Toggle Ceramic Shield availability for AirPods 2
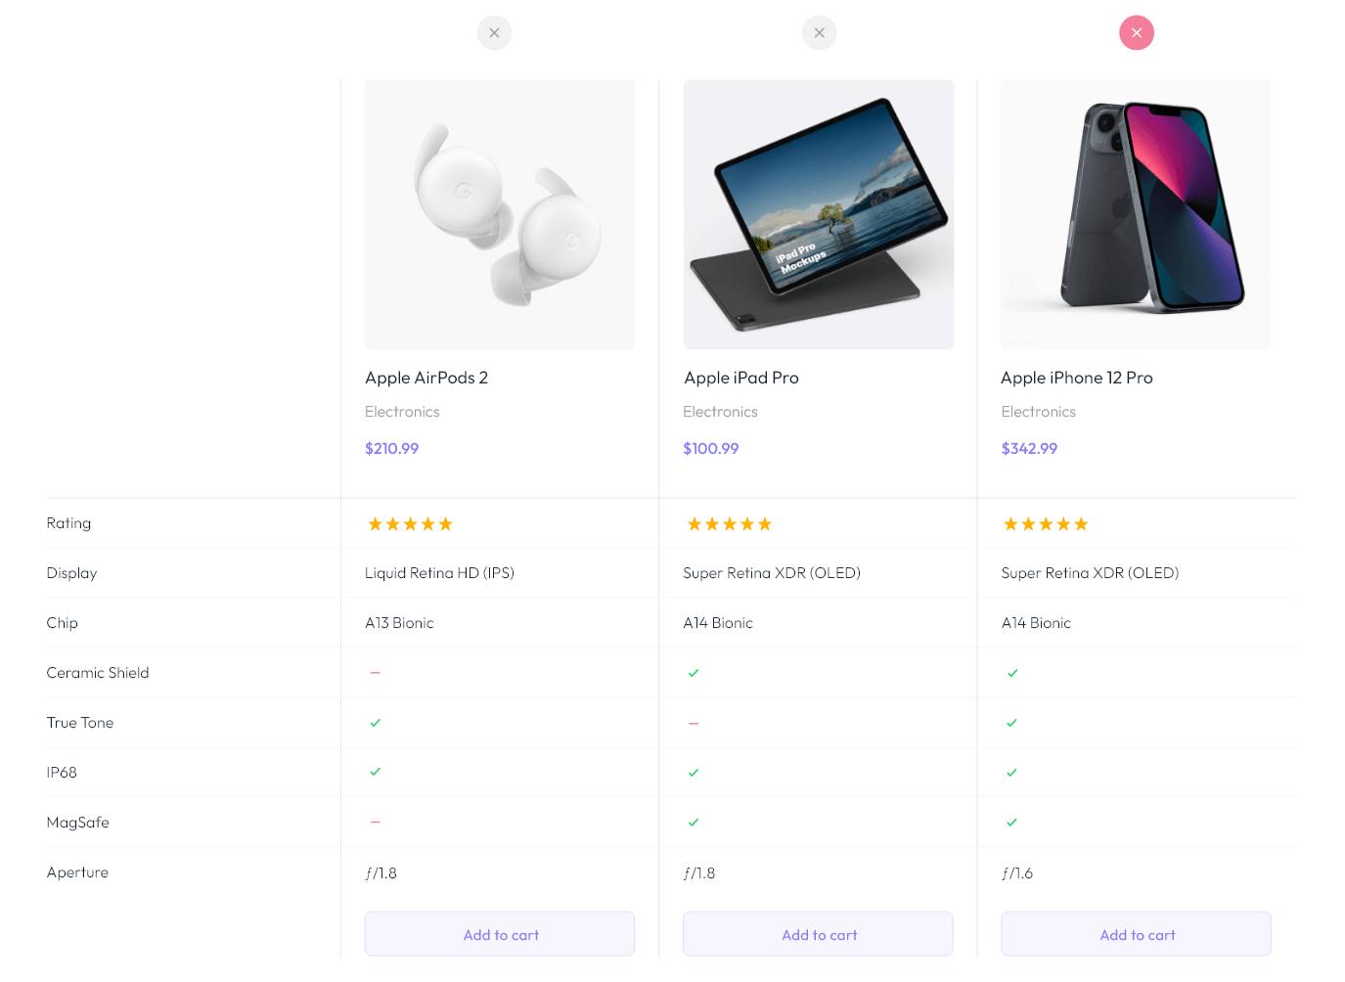The height and width of the screenshot is (982, 1345). pos(375,672)
